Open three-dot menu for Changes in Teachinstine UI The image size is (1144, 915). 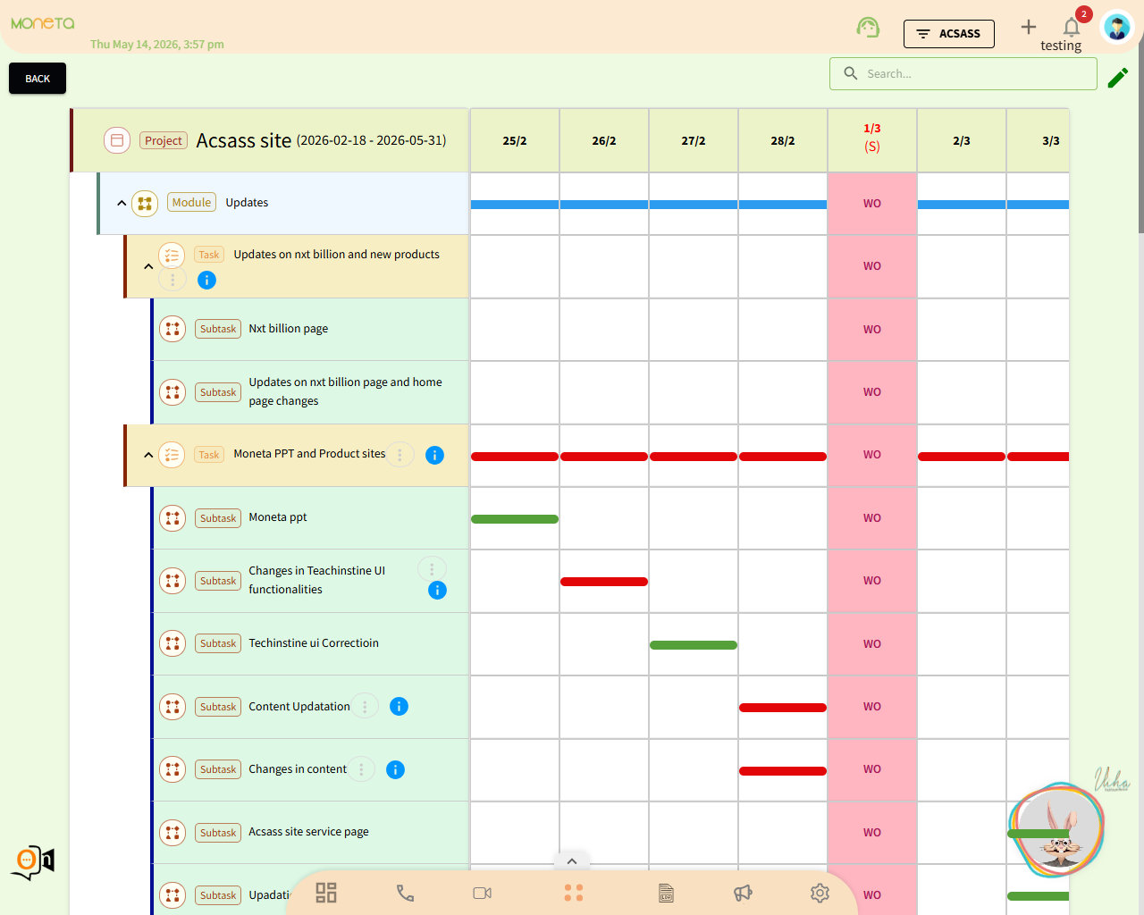pyautogui.click(x=432, y=568)
